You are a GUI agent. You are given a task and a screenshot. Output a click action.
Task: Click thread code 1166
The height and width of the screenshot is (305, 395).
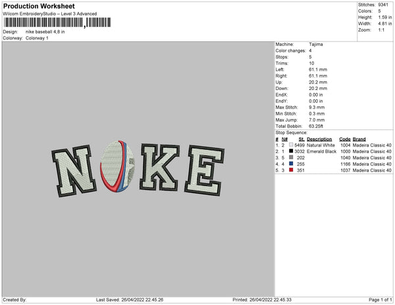[x=346, y=164]
